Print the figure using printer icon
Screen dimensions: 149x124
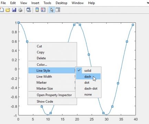[20, 10]
